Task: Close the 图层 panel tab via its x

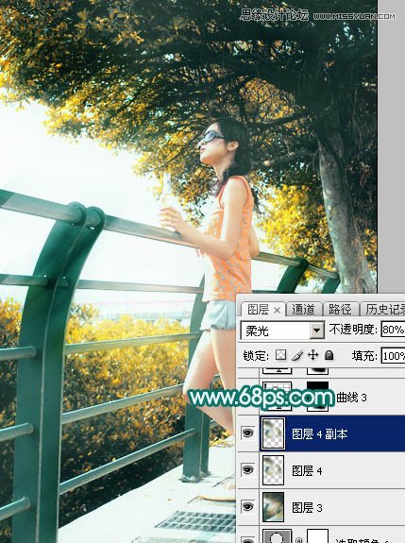Action: (x=277, y=311)
